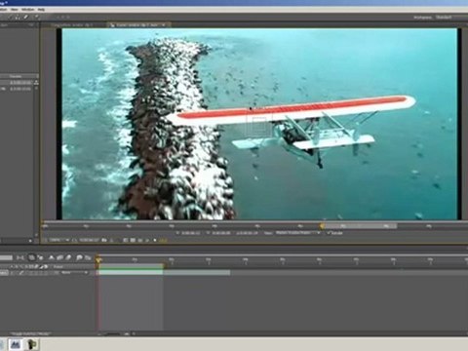The width and height of the screenshot is (468, 351).
Task: Open the taskbar app next to After Effects
Action: (x=32, y=344)
